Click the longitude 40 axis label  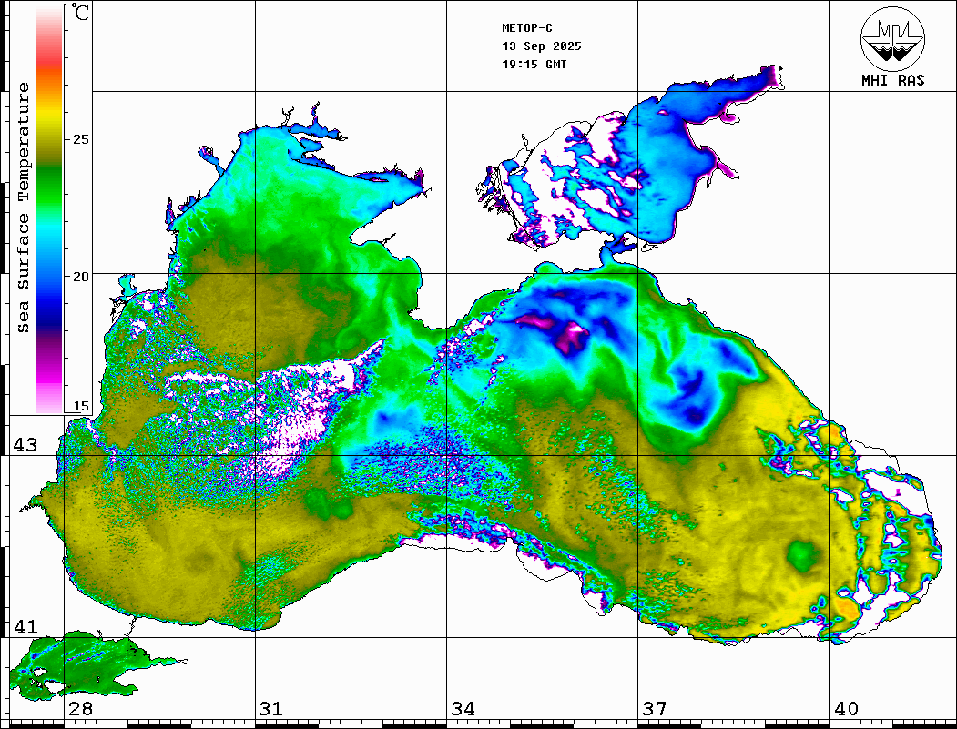846,709
